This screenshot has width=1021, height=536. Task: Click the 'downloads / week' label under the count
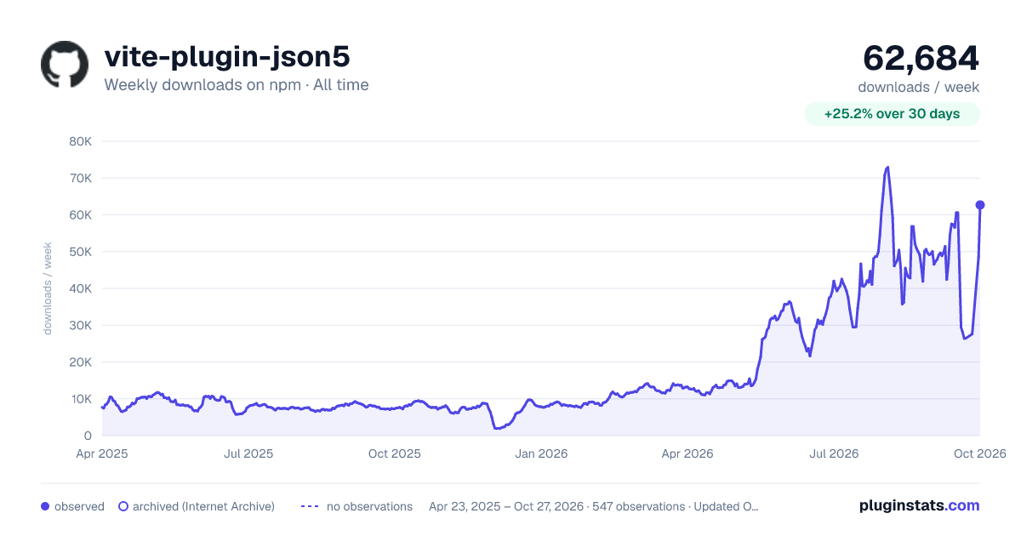click(918, 87)
